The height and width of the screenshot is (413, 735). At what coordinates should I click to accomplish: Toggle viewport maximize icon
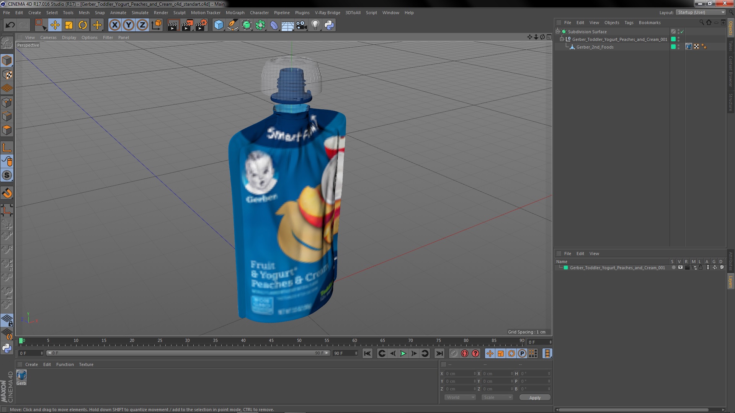point(549,37)
